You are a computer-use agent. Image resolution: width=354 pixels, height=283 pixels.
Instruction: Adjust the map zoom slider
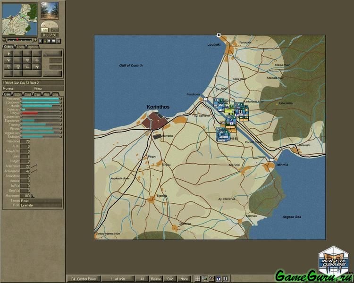20,40
